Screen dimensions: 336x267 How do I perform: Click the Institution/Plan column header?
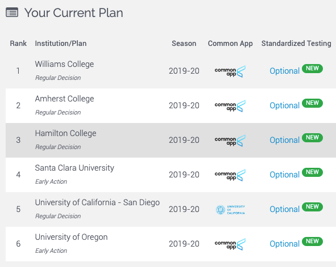[61, 44]
